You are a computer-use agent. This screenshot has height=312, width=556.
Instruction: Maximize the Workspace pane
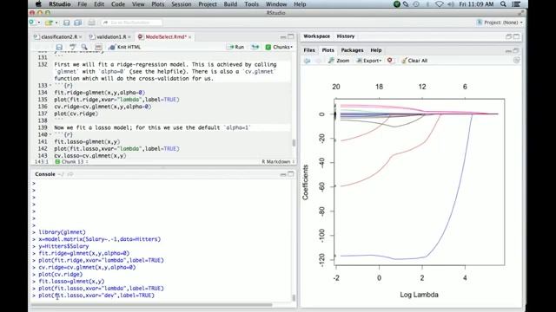[517, 36]
